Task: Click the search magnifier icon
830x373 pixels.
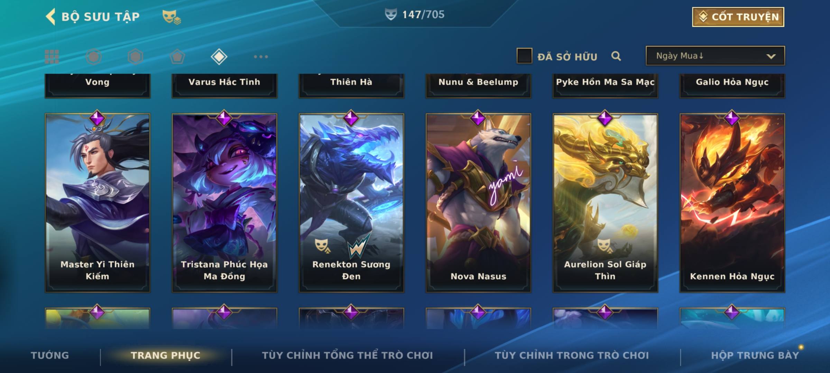Action: [616, 56]
